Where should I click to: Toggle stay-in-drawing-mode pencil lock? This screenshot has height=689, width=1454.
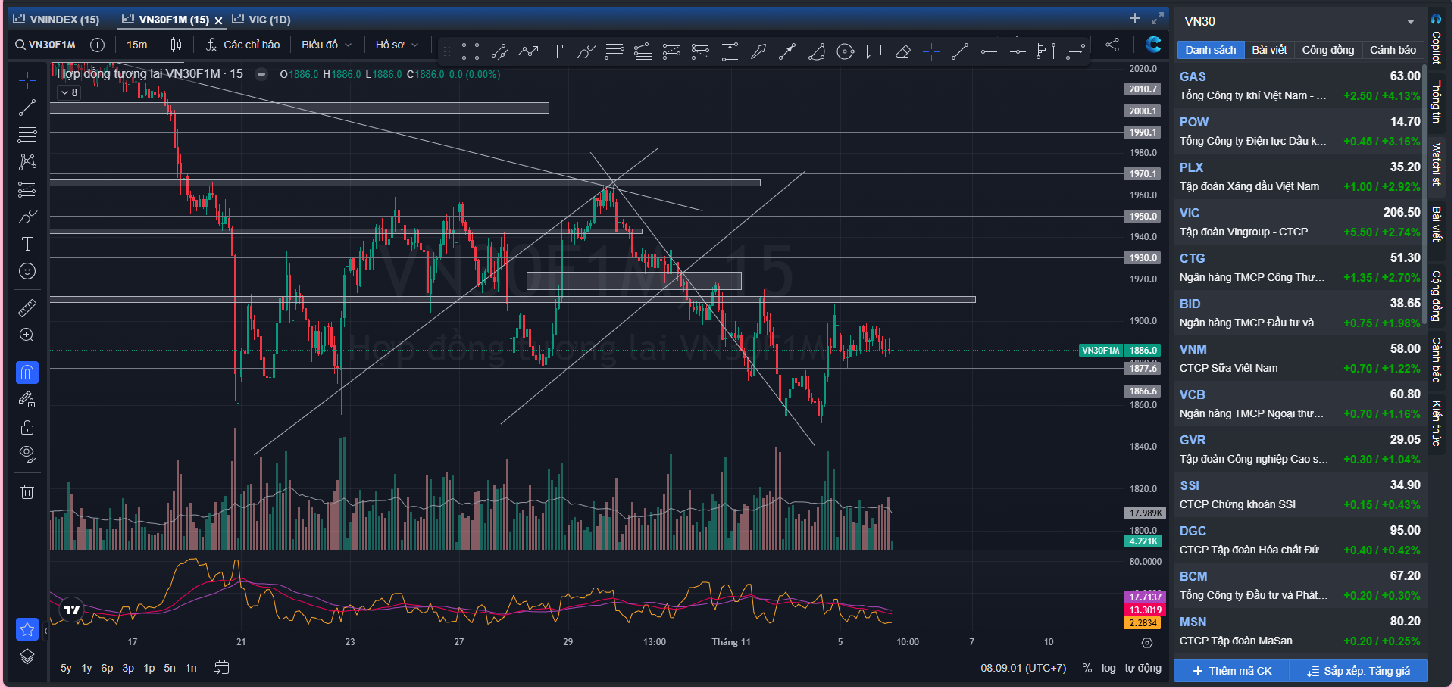coord(27,400)
